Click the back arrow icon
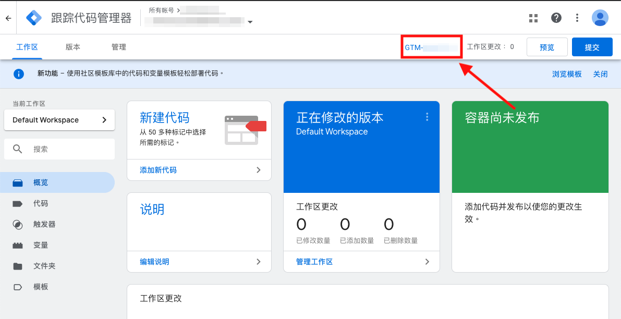 8,18
